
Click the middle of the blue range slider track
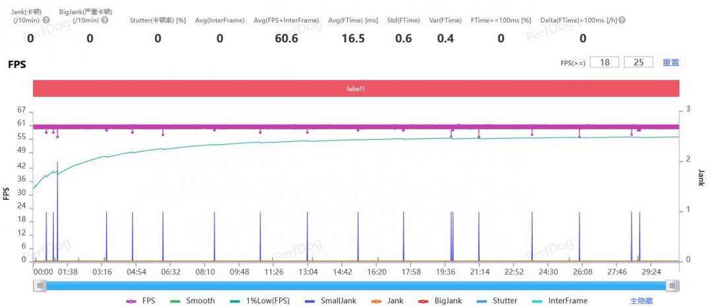(x=356, y=286)
